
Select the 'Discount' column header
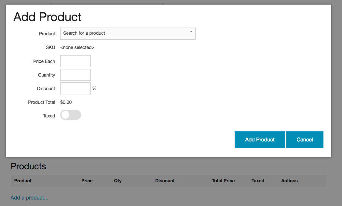click(165, 181)
